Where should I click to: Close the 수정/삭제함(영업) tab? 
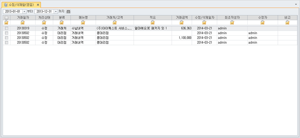click(x=38, y=5)
